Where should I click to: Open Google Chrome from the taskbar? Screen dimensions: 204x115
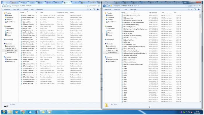click(x=23, y=112)
